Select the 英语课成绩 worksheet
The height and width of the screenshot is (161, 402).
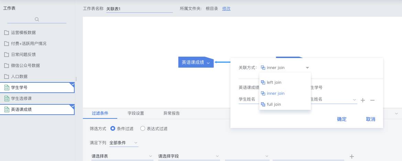coord(37,110)
